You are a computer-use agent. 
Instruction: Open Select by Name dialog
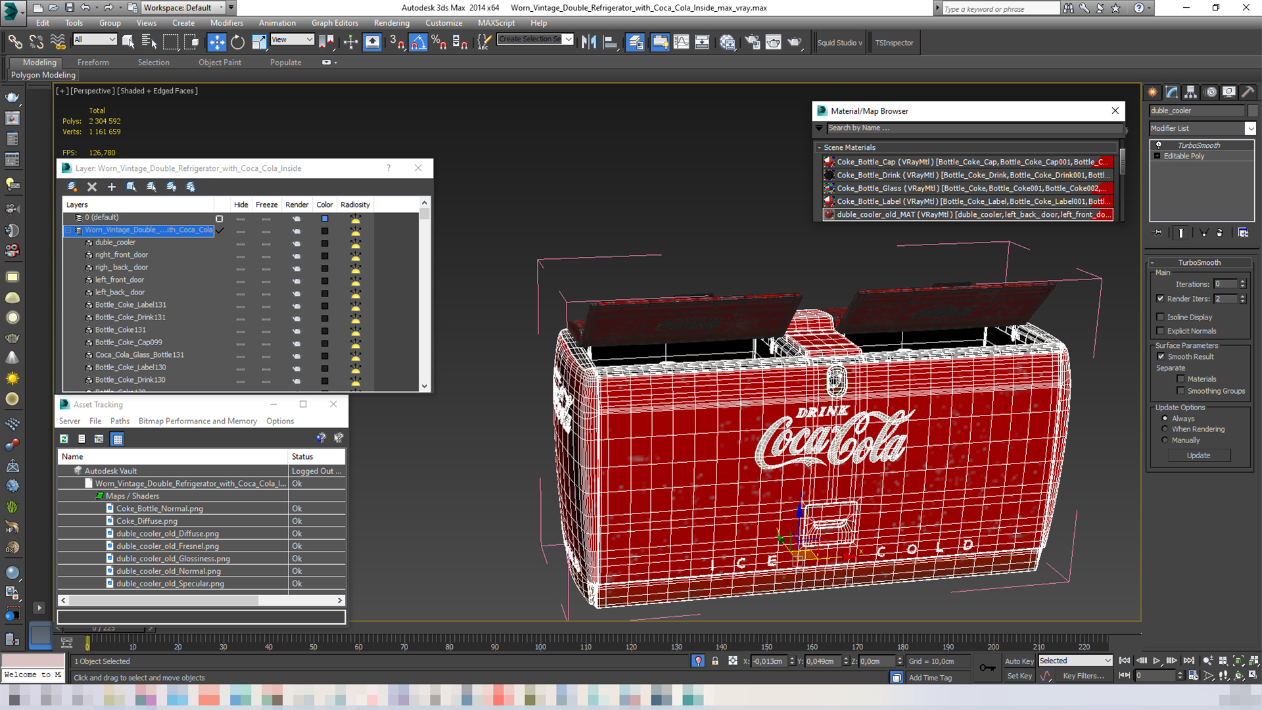click(149, 43)
